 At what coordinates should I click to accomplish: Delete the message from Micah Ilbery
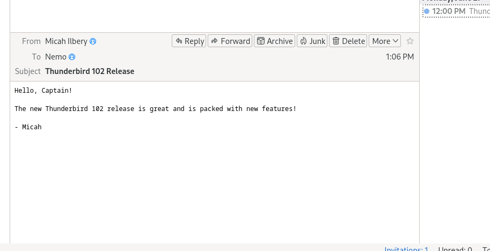(348, 41)
